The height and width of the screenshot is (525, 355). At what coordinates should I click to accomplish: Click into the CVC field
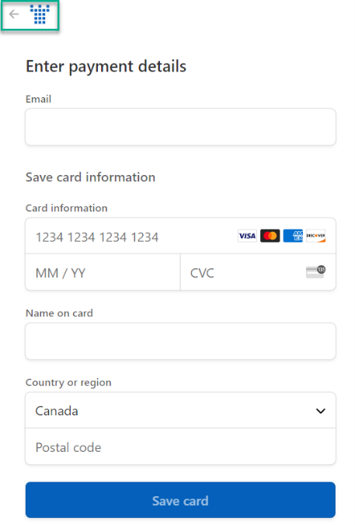pyautogui.click(x=258, y=272)
